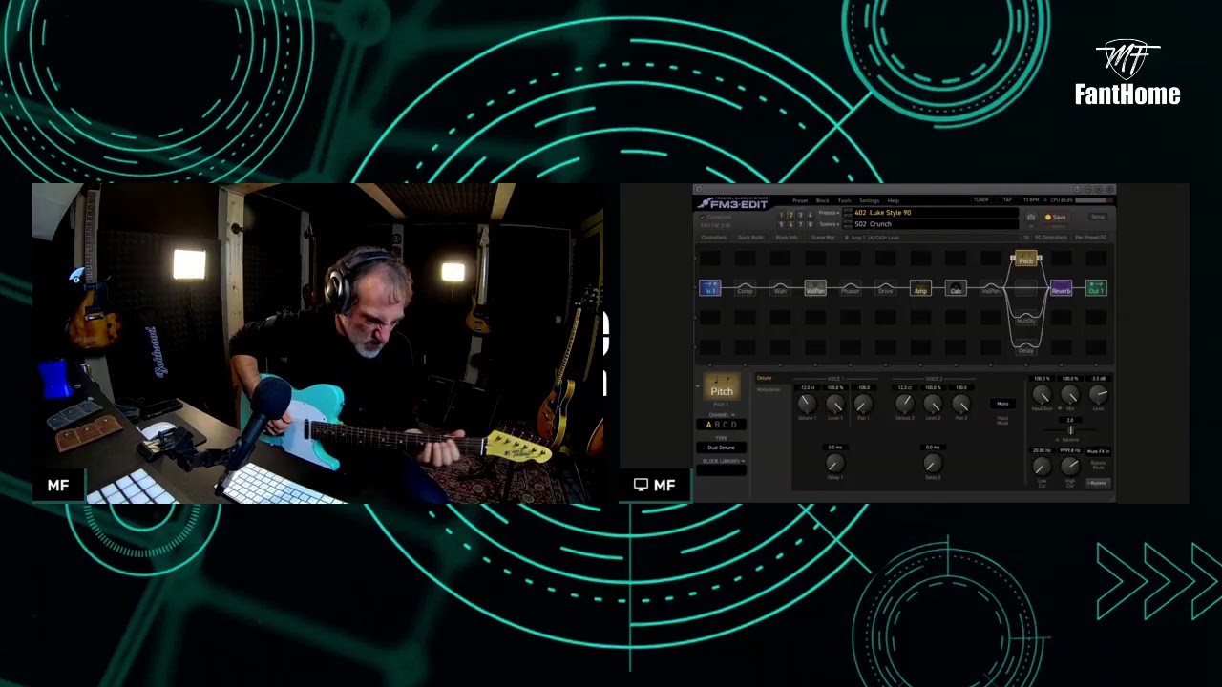Image resolution: width=1222 pixels, height=687 pixels.
Task: Click the preset name 402 Luke Style 90
Action: (882, 213)
